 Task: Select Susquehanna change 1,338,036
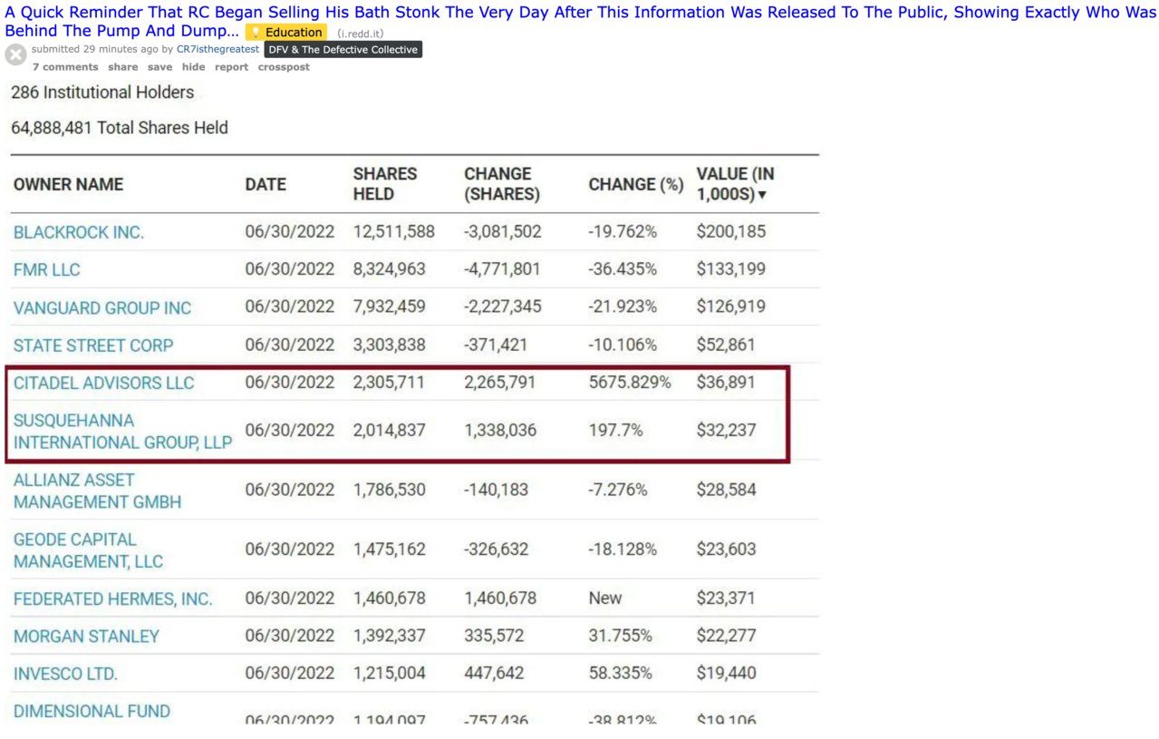500,431
